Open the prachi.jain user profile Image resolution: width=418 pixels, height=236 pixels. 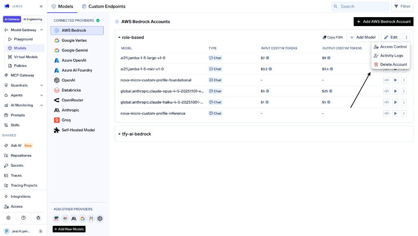pos(18,231)
